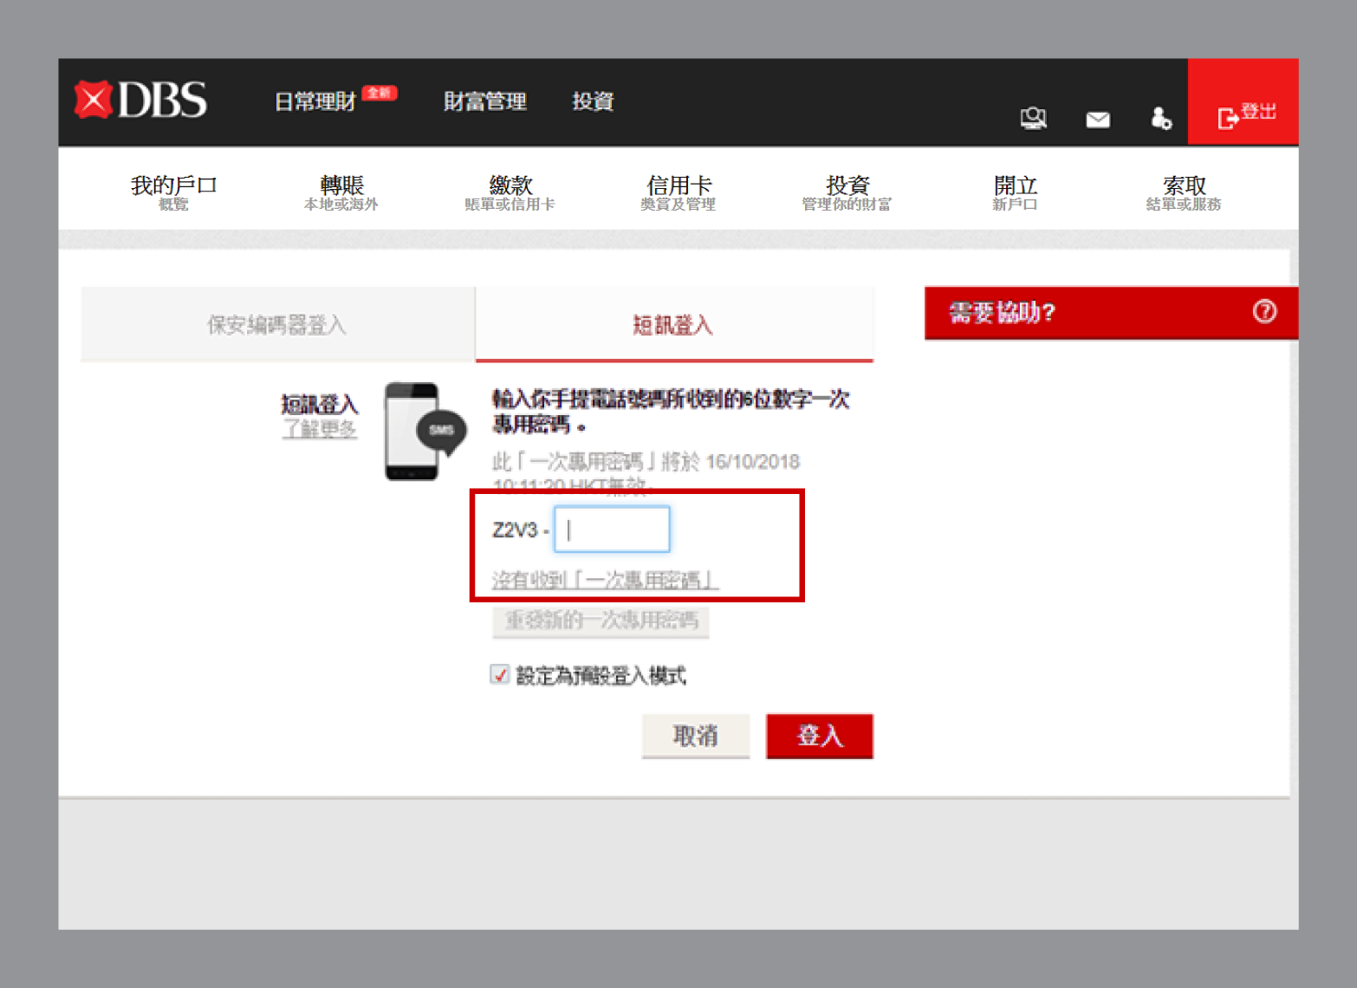Viewport: 1357px width, 988px height.
Task: Click the 沒有收到「一次專用密碼」link
Action: point(605,580)
